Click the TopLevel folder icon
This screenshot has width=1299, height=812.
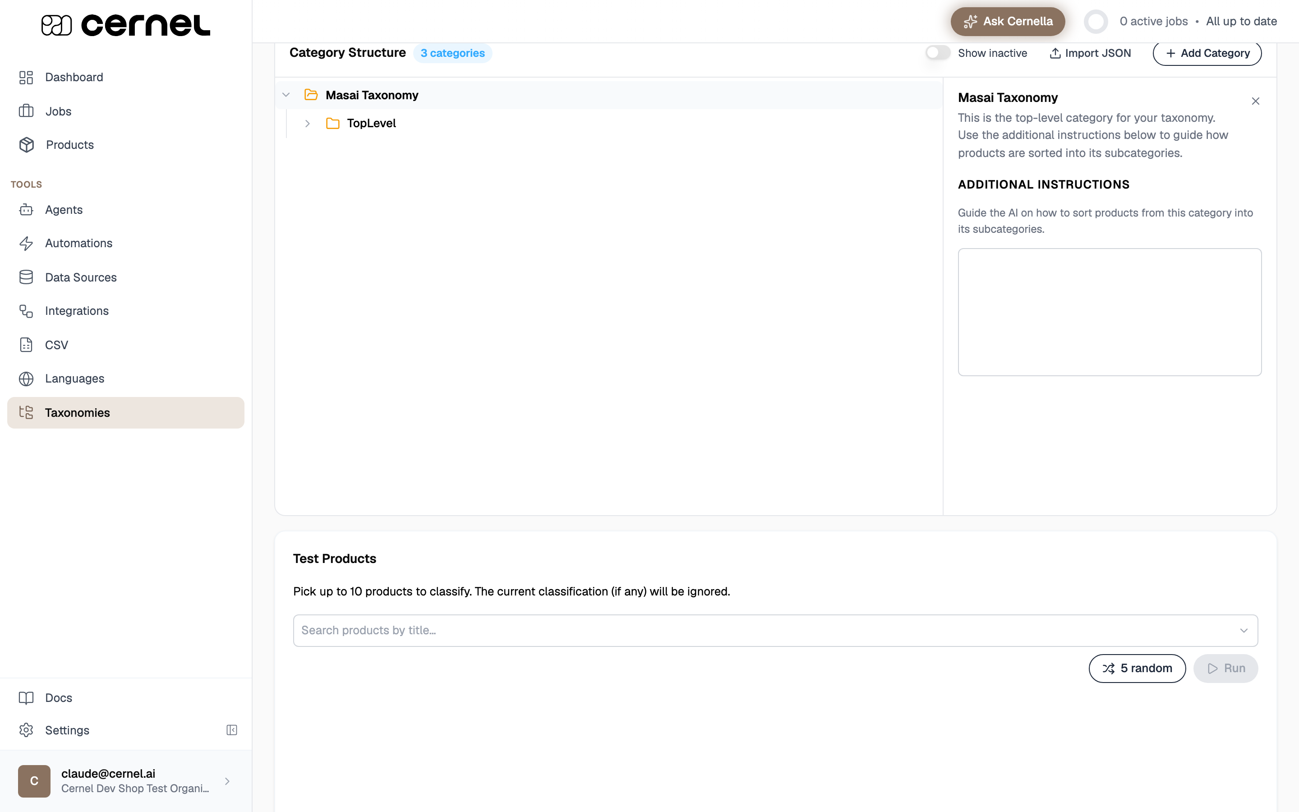click(x=333, y=124)
